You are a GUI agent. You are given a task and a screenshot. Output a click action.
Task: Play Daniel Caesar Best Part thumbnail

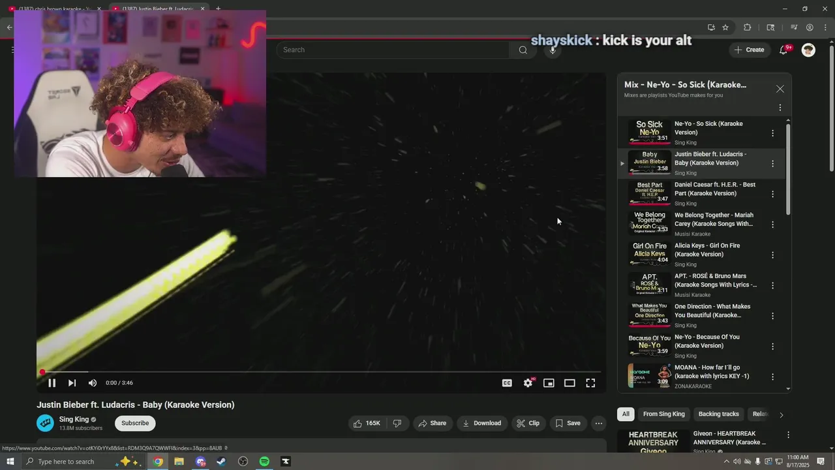[649, 193]
